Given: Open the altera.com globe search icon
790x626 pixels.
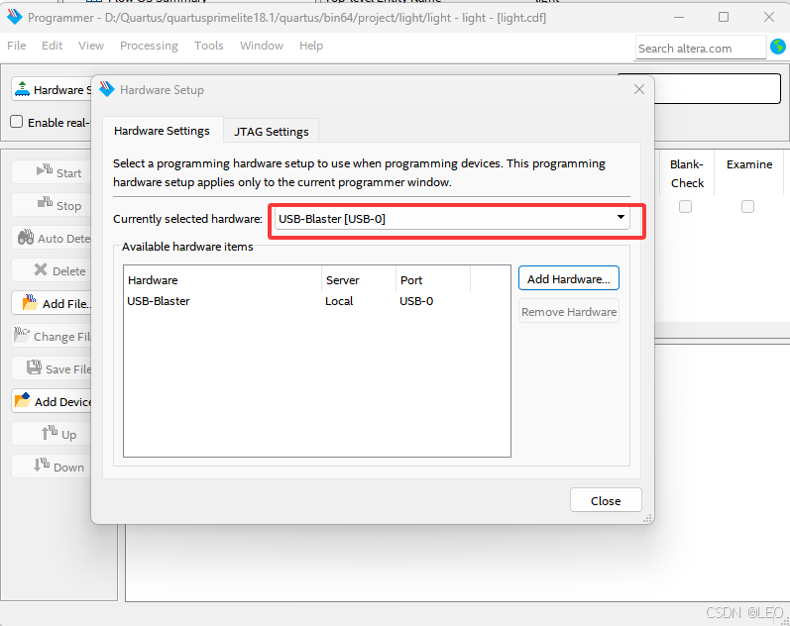Looking at the screenshot, I should [778, 47].
